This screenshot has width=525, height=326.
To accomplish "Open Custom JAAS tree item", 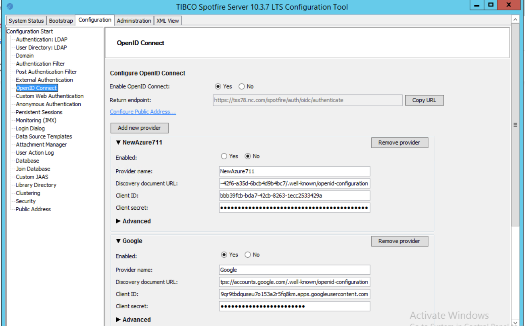I will click(32, 177).
